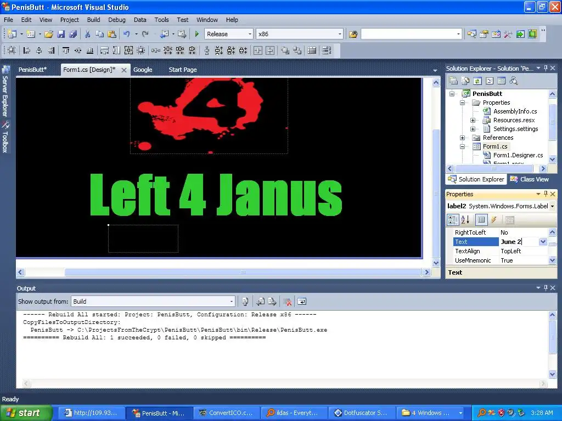Select AssemblyInfo.cs in Solution Explorer
This screenshot has width=562, height=421.
[515, 111]
